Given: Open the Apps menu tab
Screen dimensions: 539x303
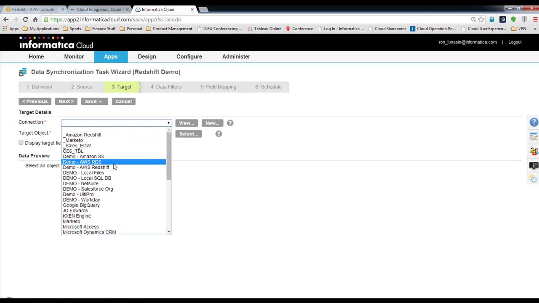Looking at the screenshot, I should click(x=111, y=56).
